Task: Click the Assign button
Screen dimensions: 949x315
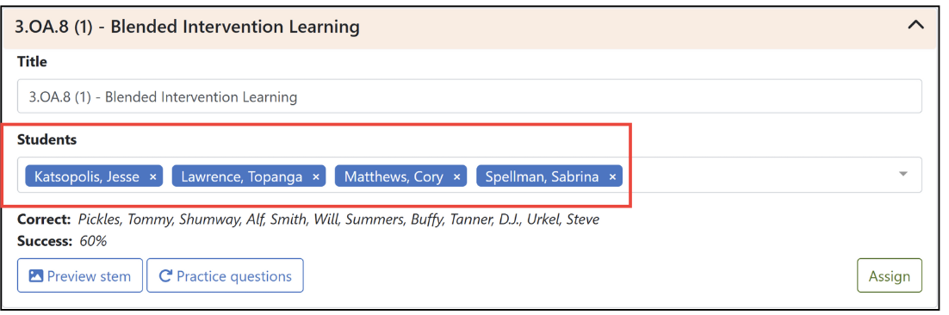Action: point(889,276)
